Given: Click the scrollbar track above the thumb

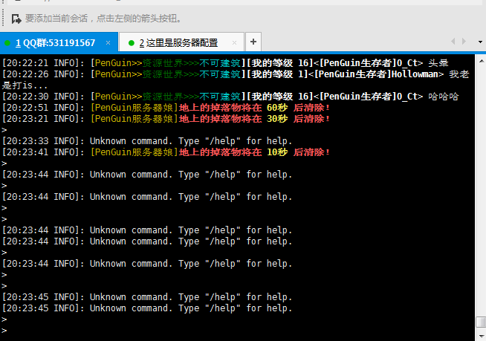Looking at the screenshot, I should tap(481, 186).
